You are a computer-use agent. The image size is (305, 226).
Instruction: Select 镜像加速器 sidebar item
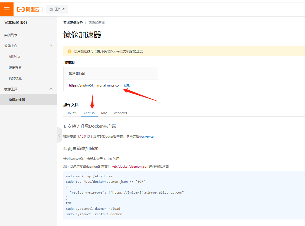tap(28, 100)
